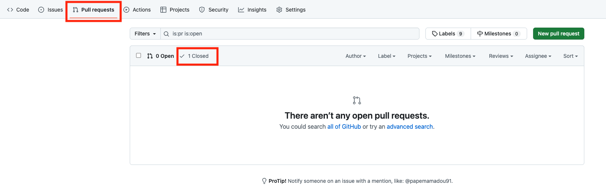This screenshot has height=194, width=606.
Task: Follow the advanced search link
Action: 410,127
